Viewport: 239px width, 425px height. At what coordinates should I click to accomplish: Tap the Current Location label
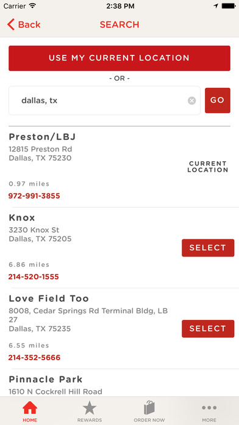tap(208, 167)
